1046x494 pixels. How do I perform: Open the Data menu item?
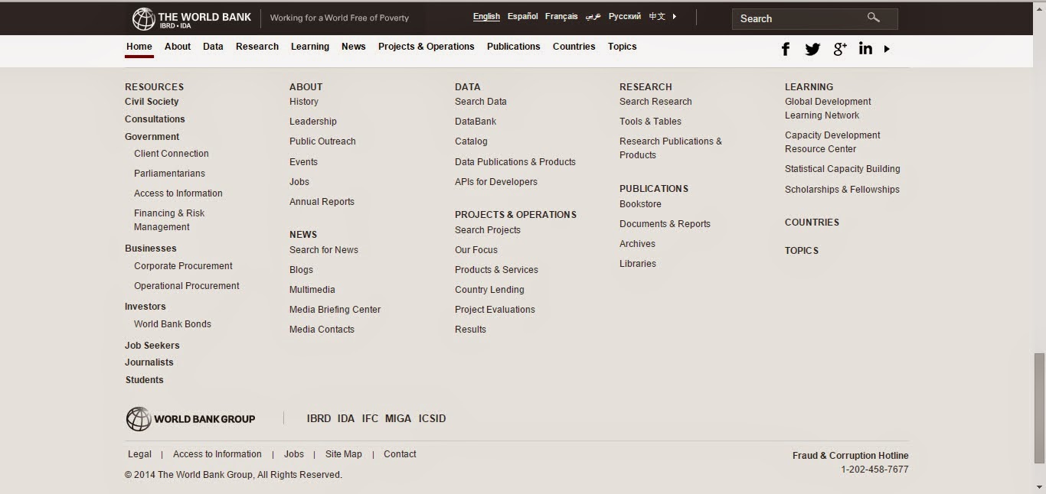point(213,47)
